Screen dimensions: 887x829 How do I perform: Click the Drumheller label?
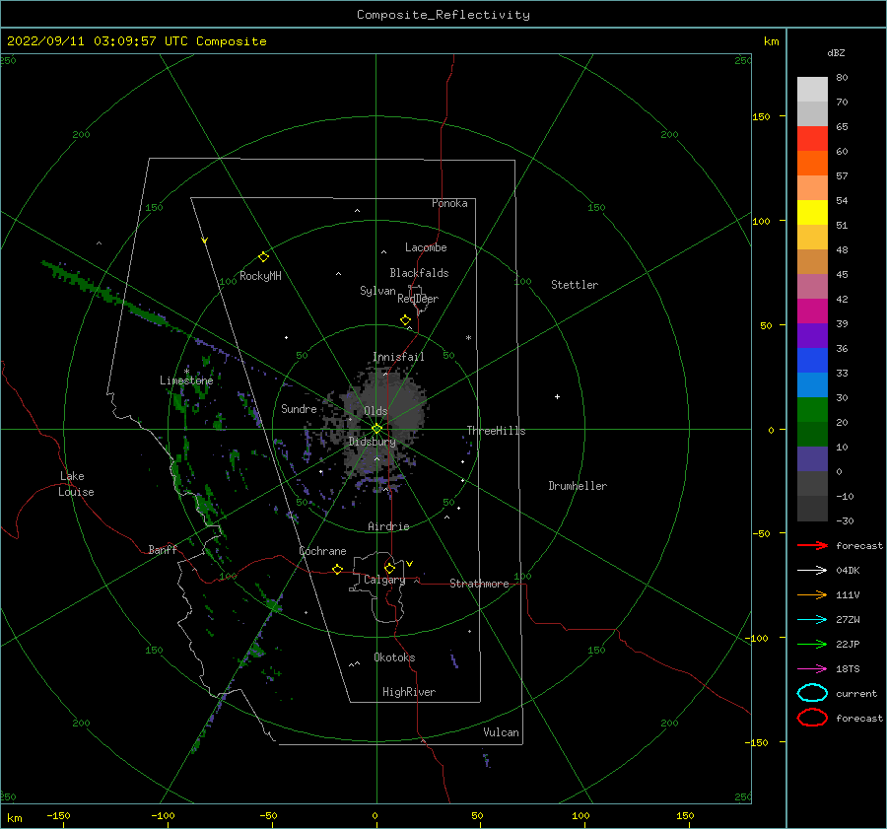[x=578, y=486]
